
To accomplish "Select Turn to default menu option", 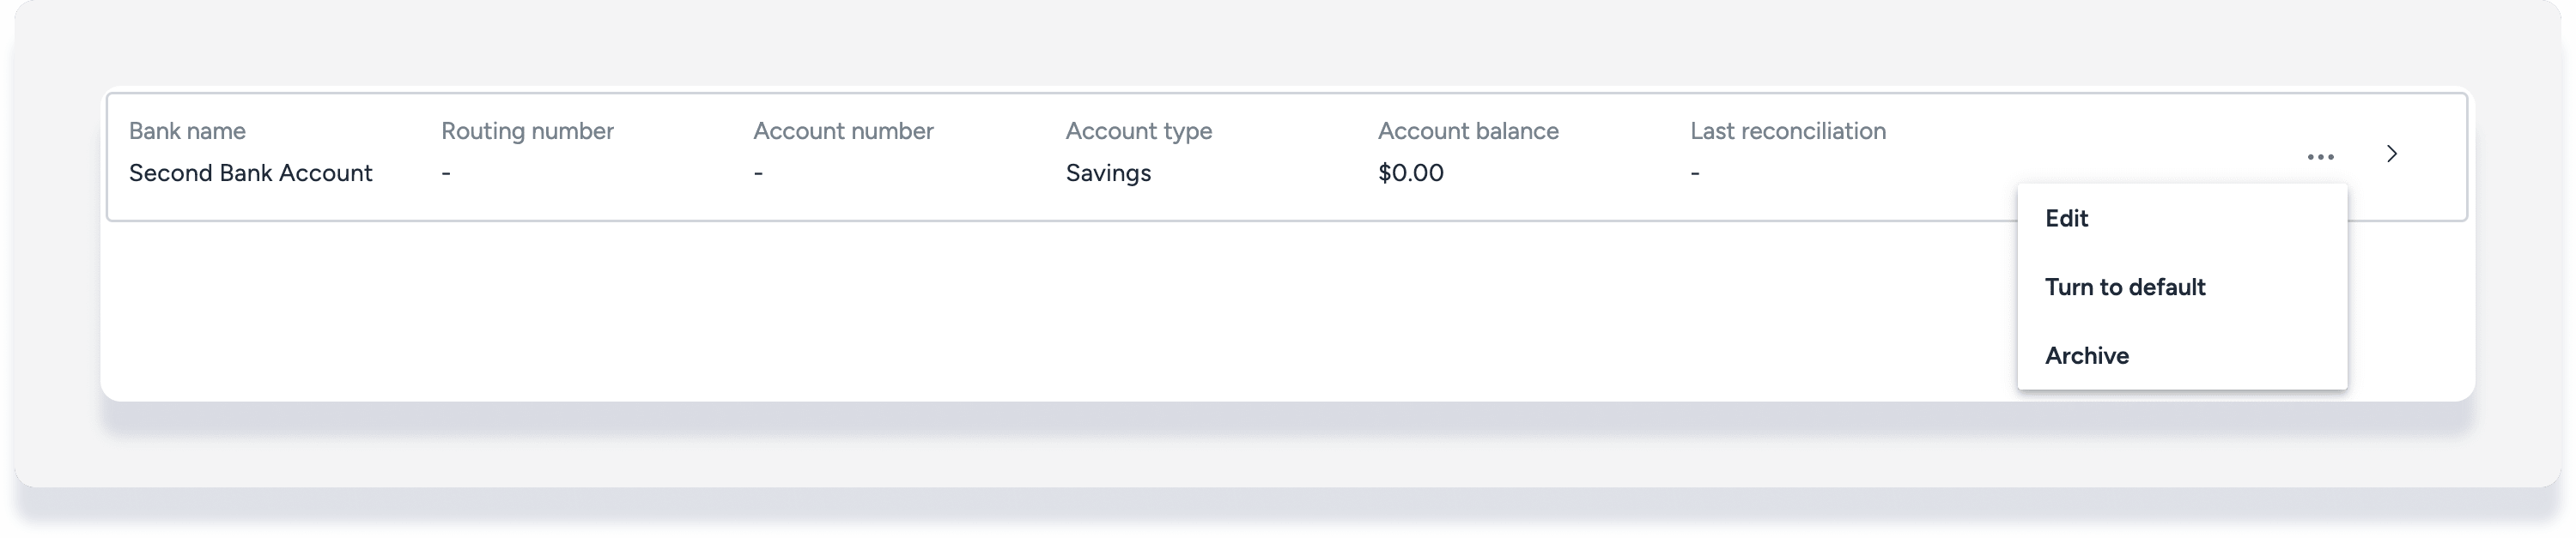I will 2124,287.
